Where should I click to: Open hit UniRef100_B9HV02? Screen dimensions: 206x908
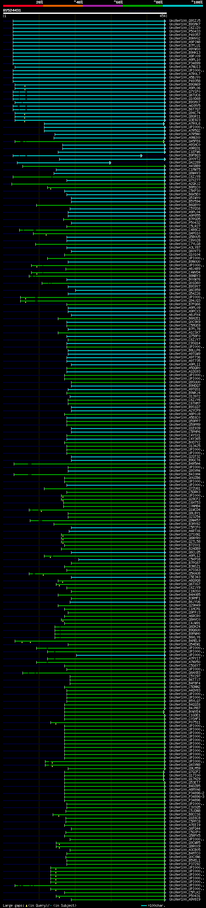184,38
